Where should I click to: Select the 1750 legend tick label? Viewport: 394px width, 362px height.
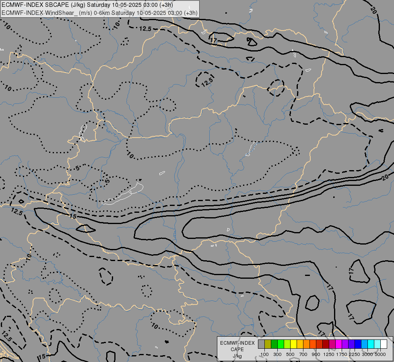pyautogui.click(x=342, y=354)
